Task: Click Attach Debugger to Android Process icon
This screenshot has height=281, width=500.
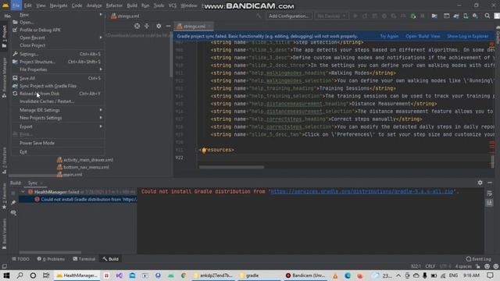Action: (413, 16)
